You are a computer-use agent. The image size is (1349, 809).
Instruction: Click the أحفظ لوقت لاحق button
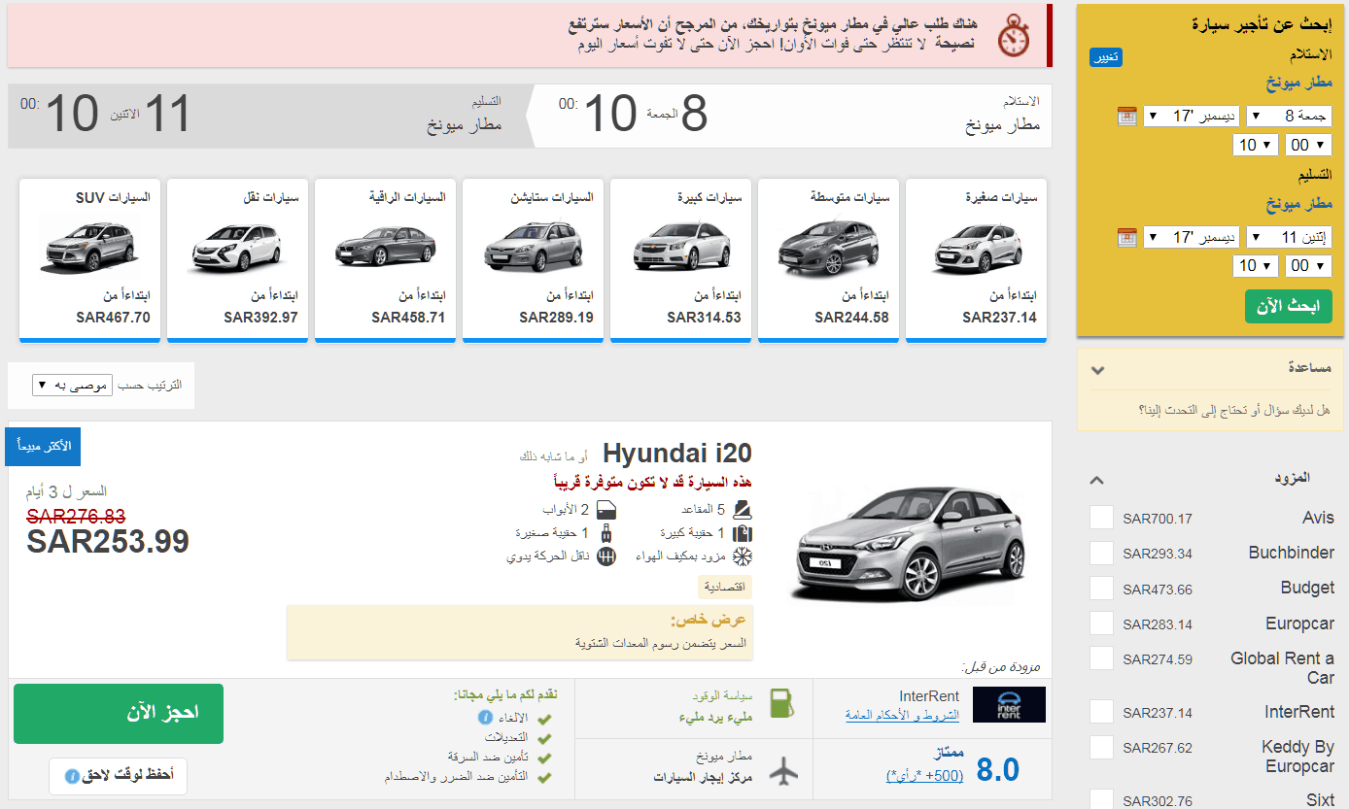[118, 776]
